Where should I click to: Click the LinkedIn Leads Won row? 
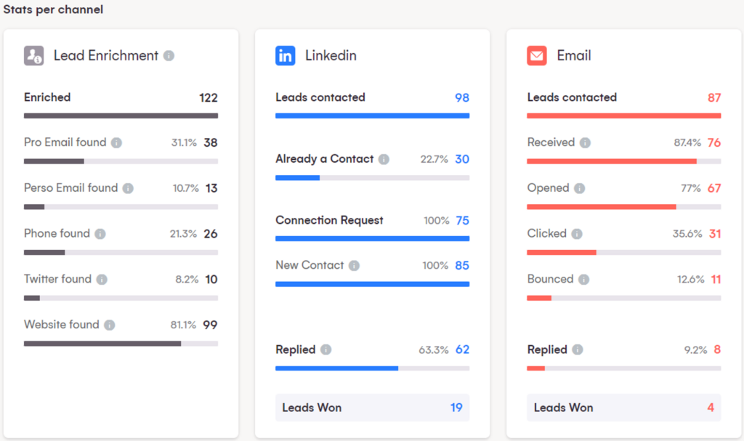click(372, 408)
